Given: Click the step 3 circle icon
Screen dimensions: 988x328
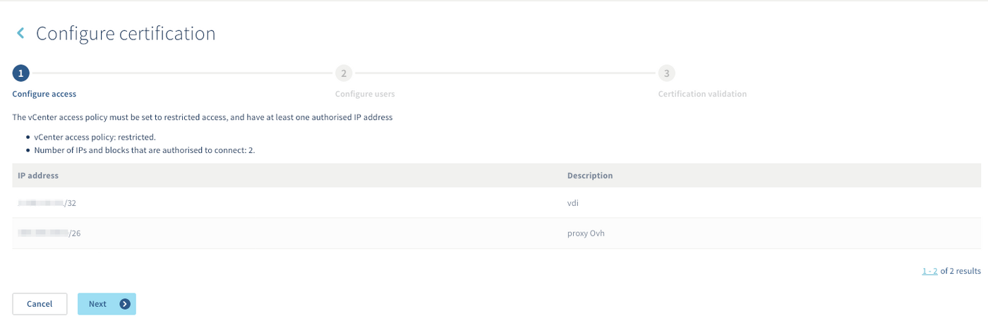Looking at the screenshot, I should click(x=666, y=73).
